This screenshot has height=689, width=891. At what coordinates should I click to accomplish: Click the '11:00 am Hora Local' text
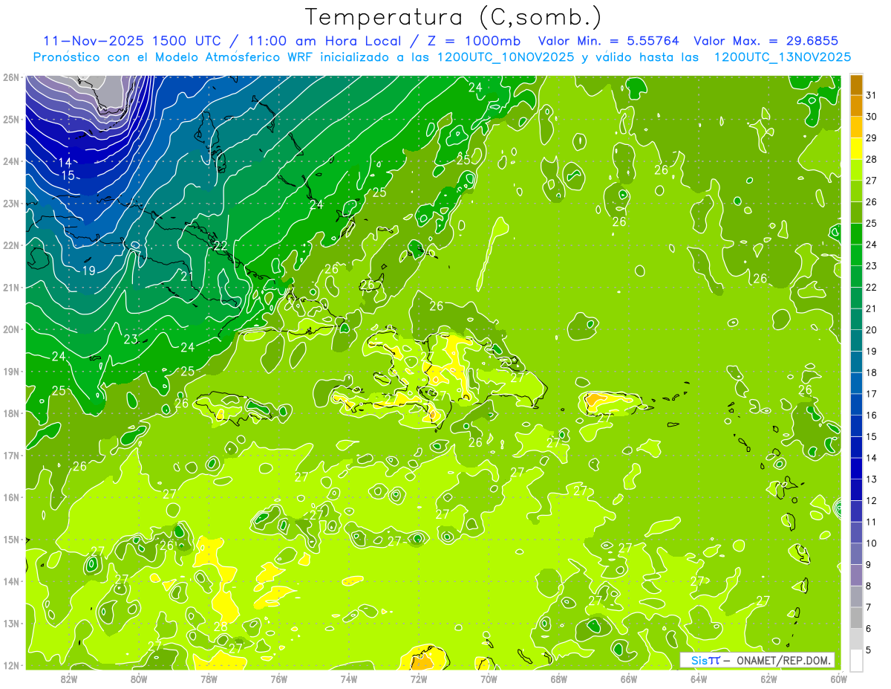(x=323, y=41)
